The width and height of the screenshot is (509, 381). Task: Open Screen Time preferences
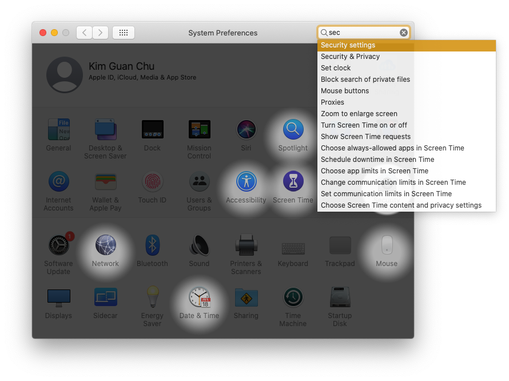293,181
